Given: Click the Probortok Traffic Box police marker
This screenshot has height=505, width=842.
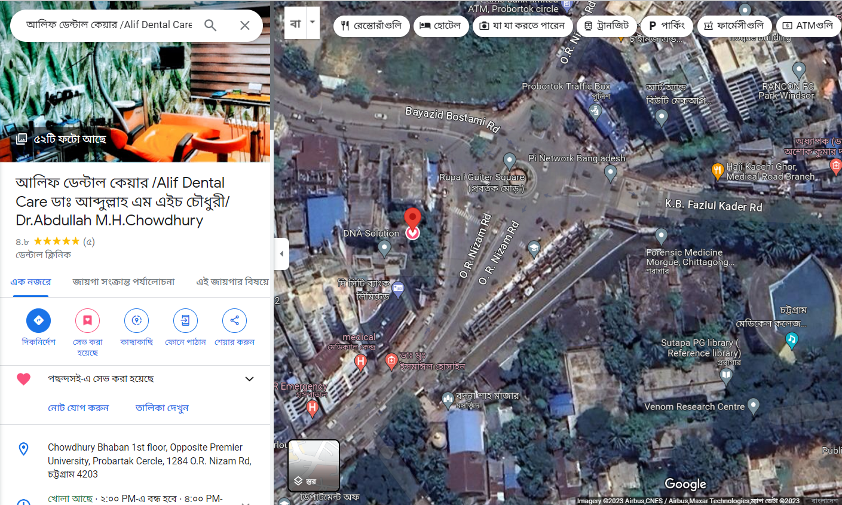Looking at the screenshot, I should click(595, 111).
